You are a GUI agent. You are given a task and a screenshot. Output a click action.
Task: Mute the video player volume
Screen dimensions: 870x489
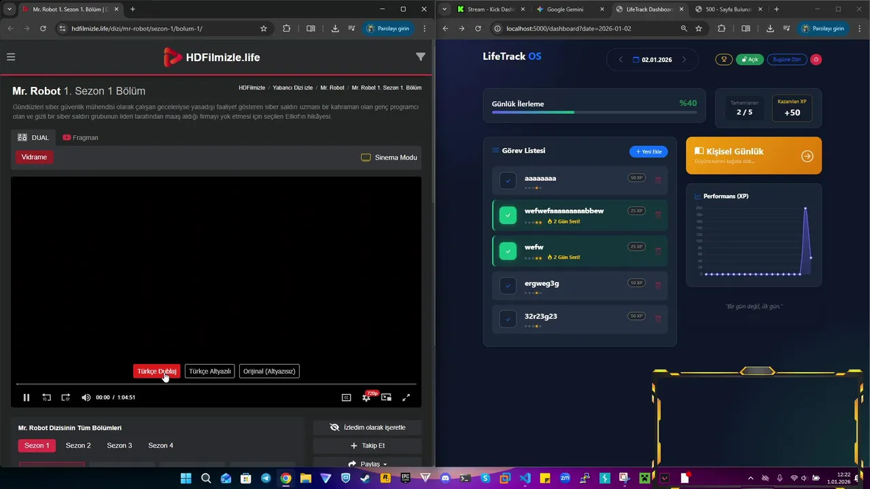(86, 397)
